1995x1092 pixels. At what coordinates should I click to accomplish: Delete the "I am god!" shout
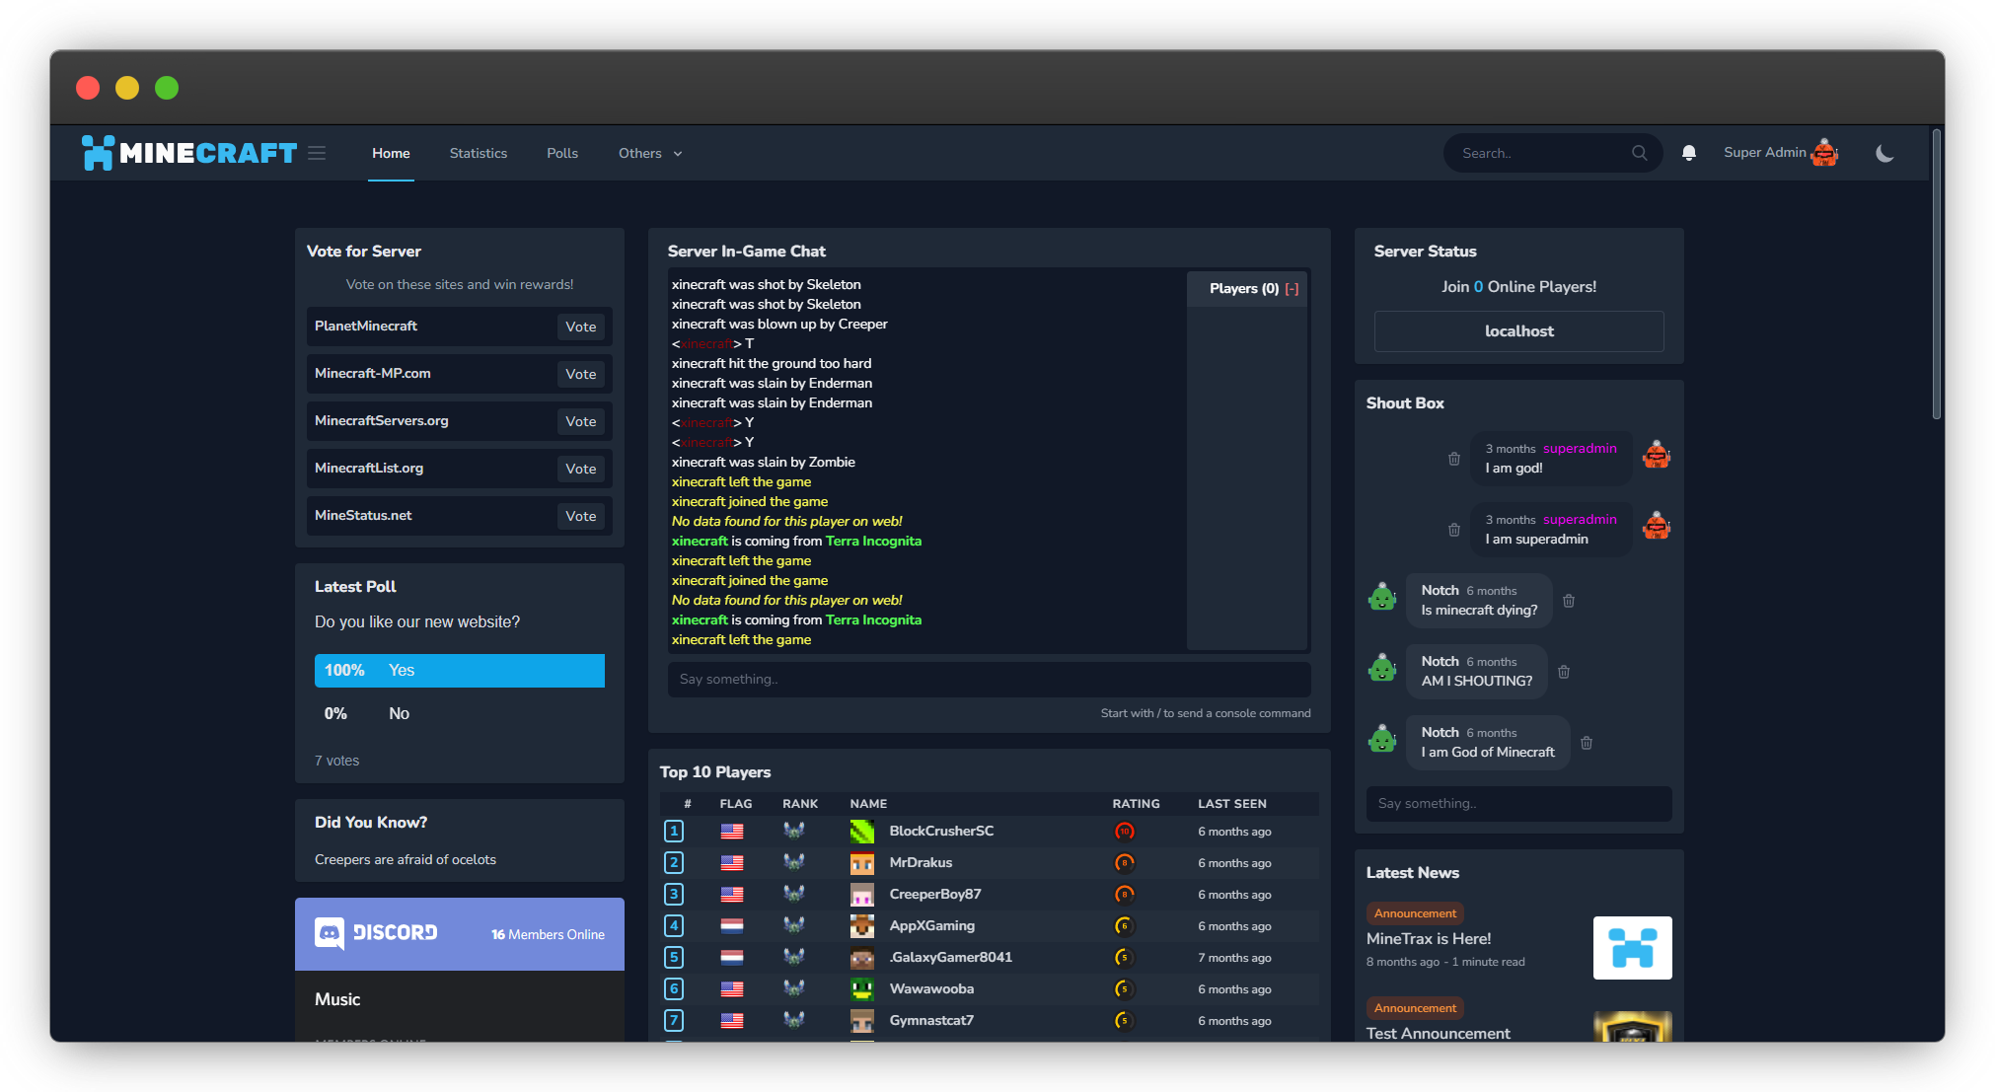(1453, 459)
